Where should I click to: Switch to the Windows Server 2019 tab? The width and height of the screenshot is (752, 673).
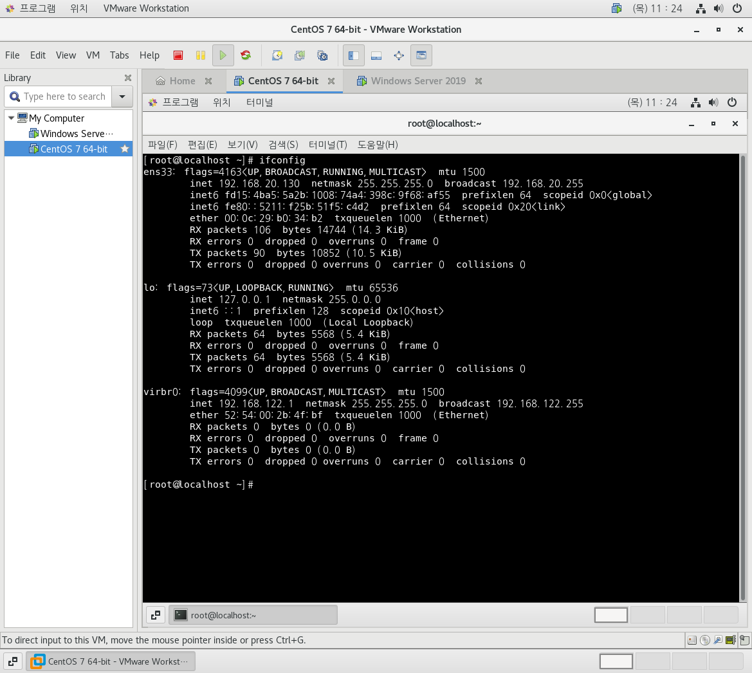[412, 81]
